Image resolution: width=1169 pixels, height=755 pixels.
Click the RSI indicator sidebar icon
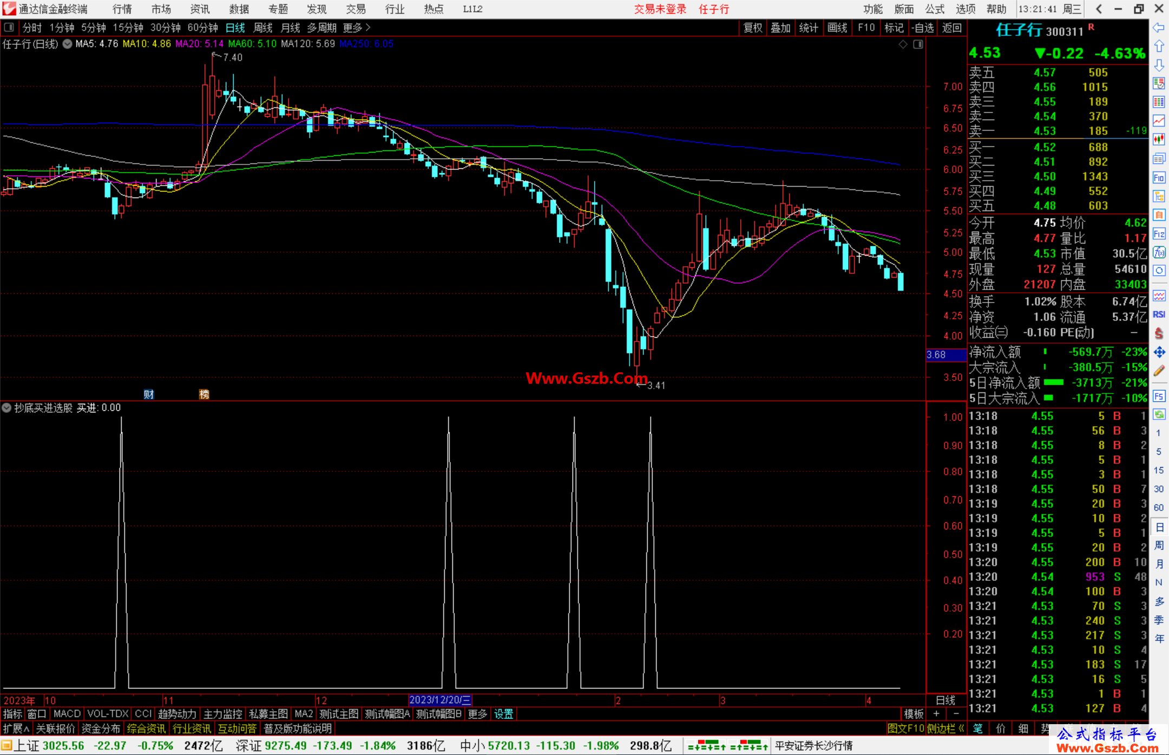coord(1159,314)
